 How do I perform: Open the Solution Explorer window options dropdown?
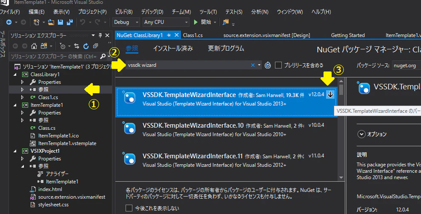[93, 35]
